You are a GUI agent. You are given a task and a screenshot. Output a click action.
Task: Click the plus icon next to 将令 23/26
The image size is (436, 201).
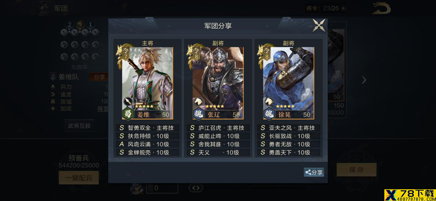[x=343, y=8]
